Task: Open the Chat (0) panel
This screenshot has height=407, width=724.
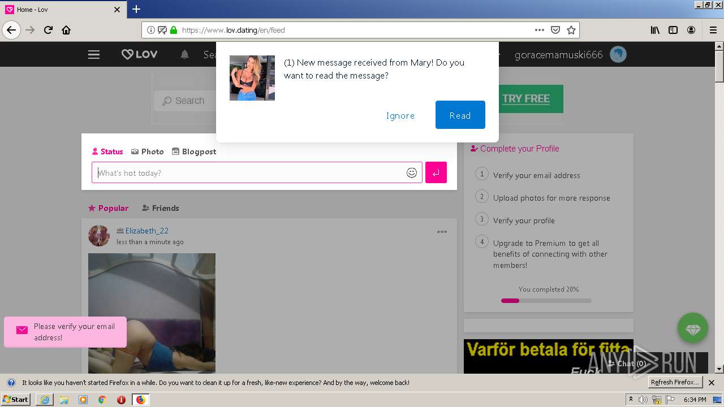Action: click(x=627, y=363)
